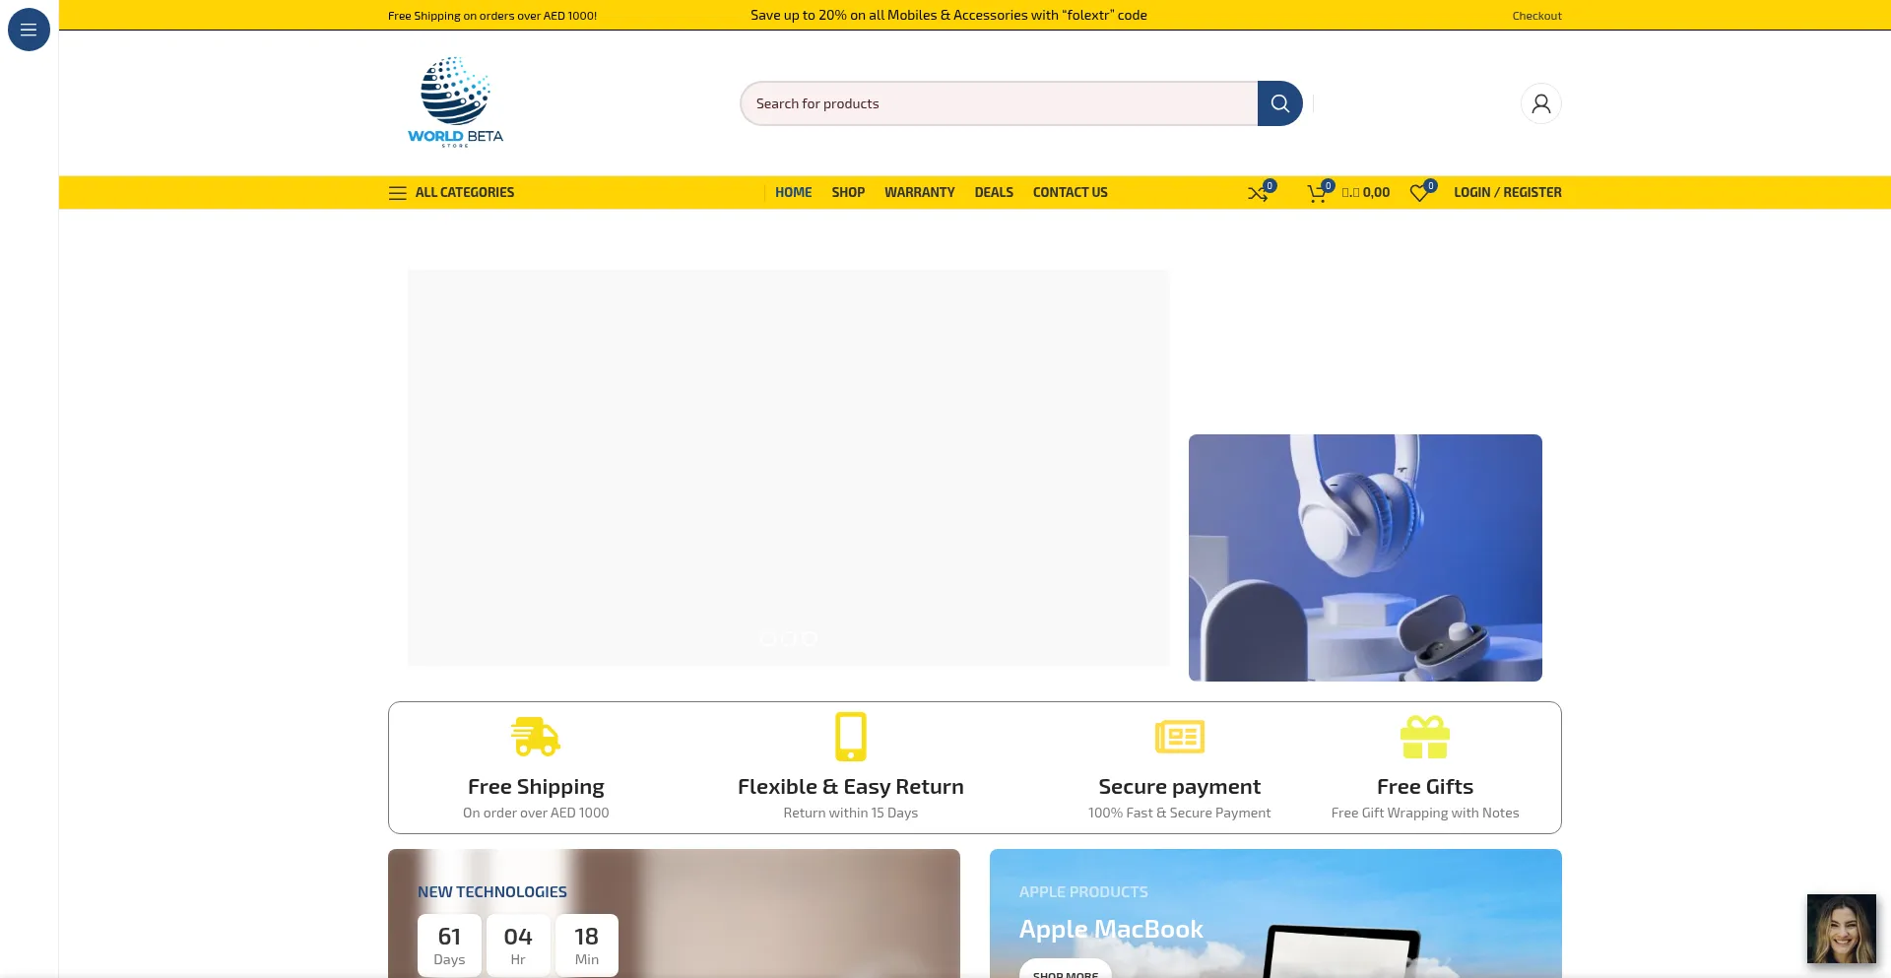Image resolution: width=1891 pixels, height=978 pixels.
Task: Open LOGIN / REGISTER
Action: 1507,192
